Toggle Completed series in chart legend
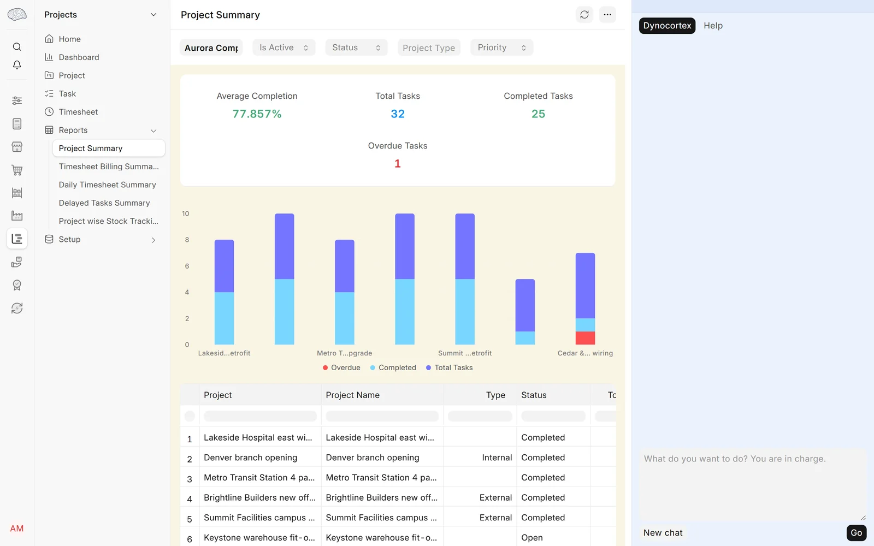874x546 pixels. pyautogui.click(x=393, y=367)
